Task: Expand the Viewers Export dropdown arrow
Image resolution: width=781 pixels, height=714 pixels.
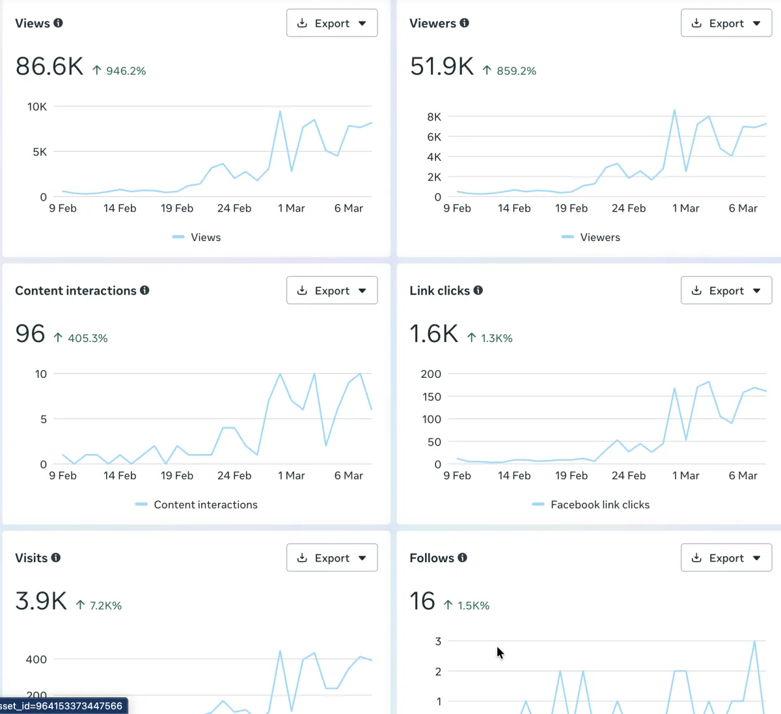Action: click(757, 23)
